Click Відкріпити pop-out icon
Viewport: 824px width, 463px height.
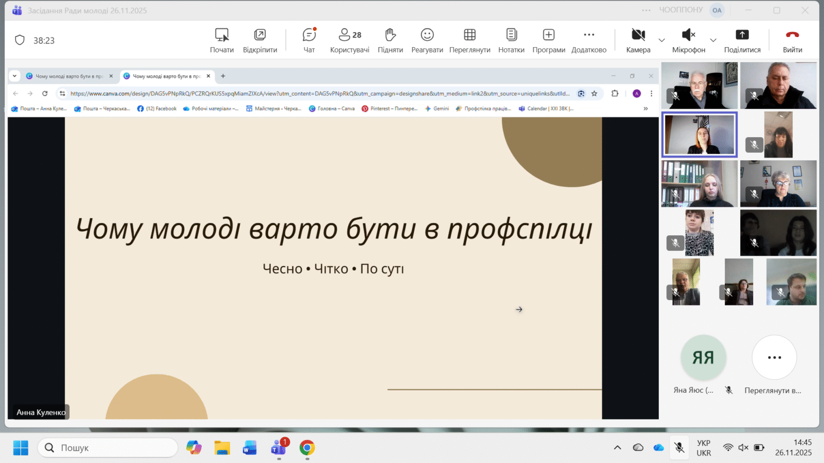(x=260, y=40)
